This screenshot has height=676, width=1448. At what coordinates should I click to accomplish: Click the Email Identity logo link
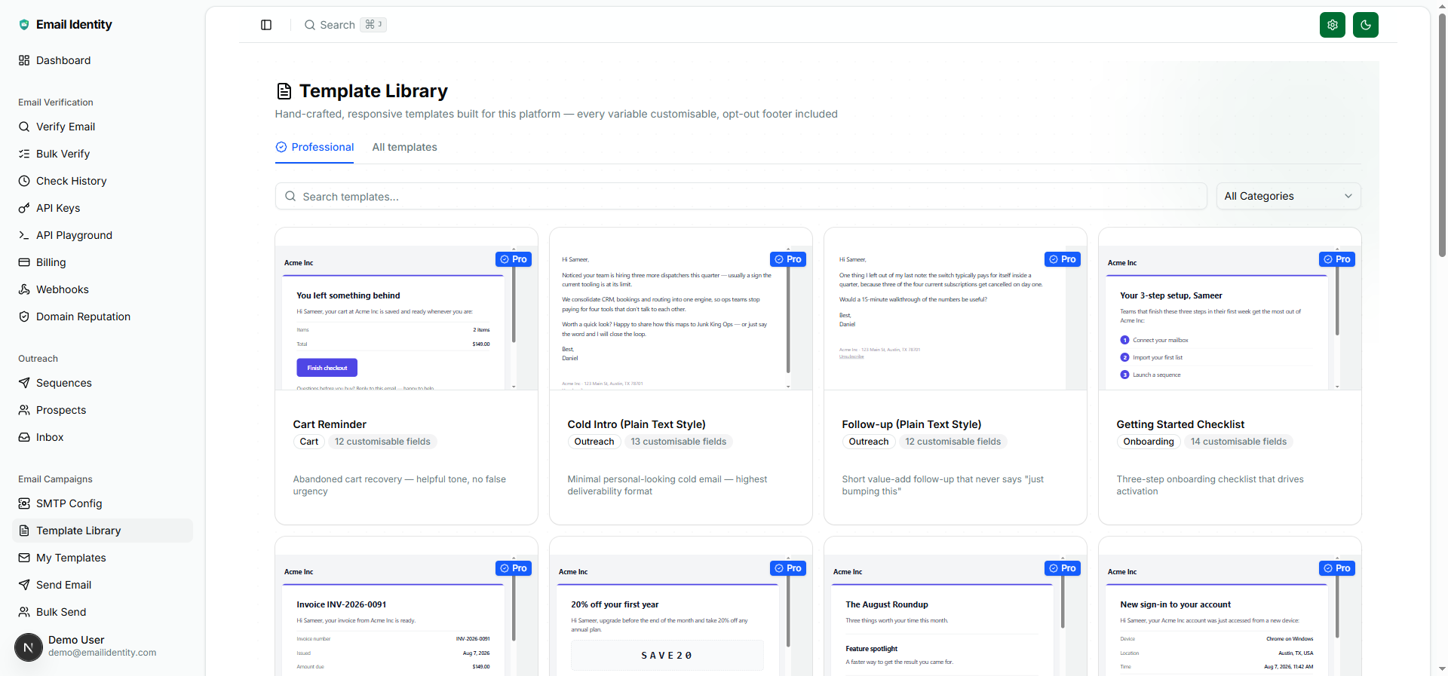click(x=65, y=24)
